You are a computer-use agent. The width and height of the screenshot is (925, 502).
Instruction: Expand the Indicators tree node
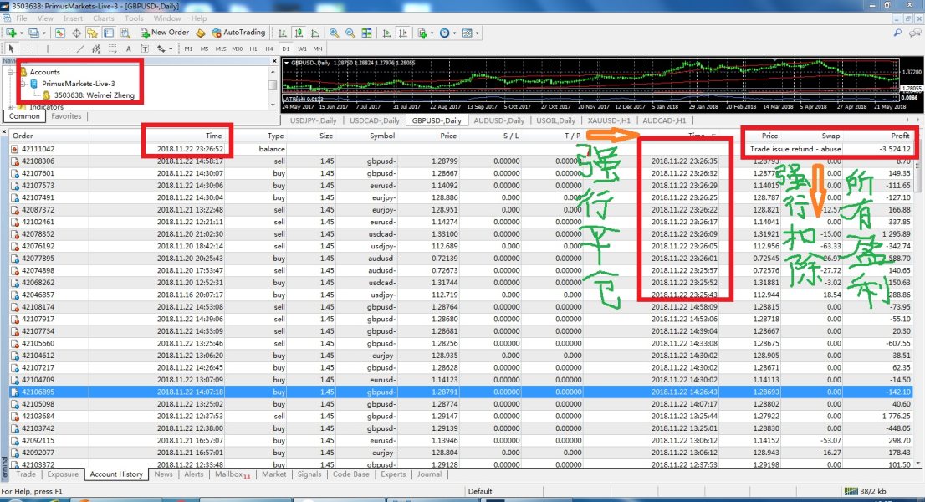pyautogui.click(x=10, y=107)
